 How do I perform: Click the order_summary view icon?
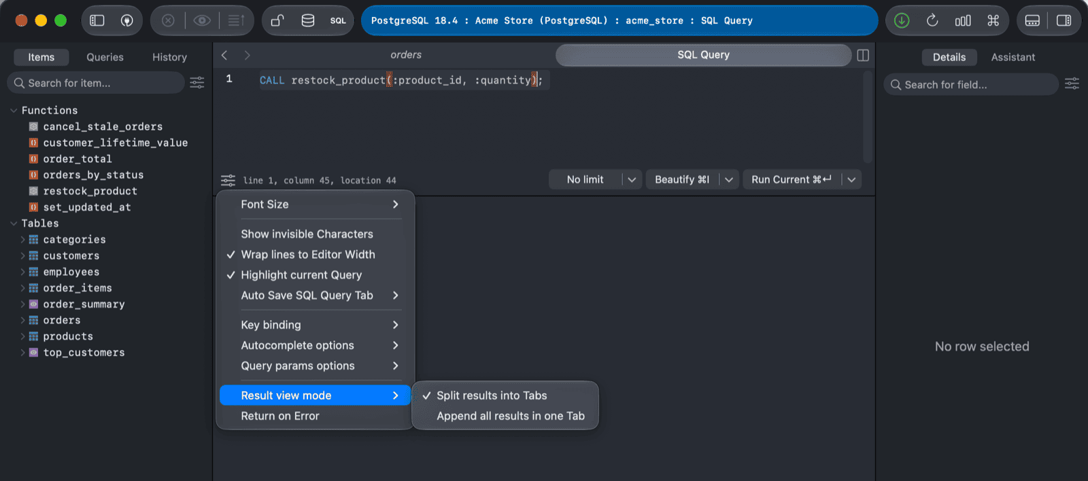tap(33, 304)
